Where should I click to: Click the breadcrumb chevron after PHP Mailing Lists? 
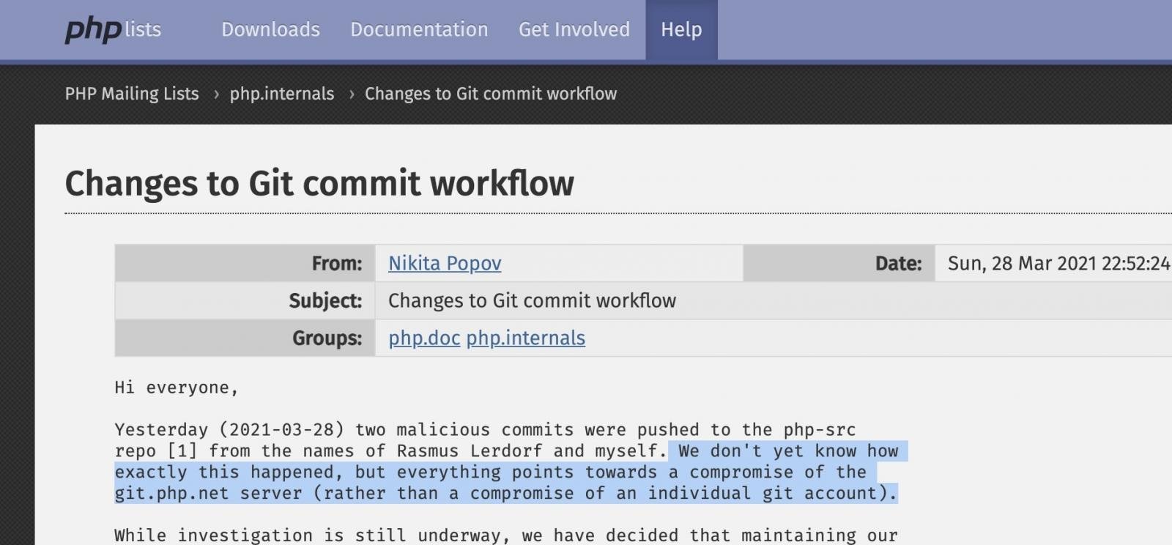point(216,94)
